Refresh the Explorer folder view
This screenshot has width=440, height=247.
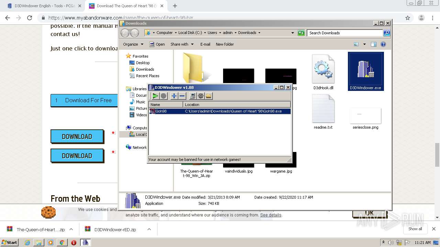(301, 33)
